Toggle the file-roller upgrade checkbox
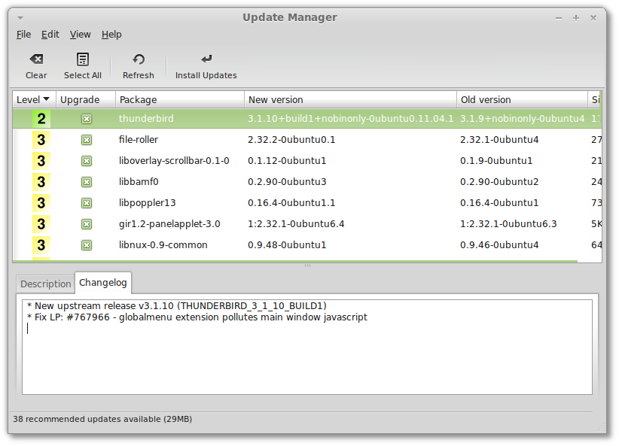The height and width of the screenshot is (446, 619). [x=87, y=140]
